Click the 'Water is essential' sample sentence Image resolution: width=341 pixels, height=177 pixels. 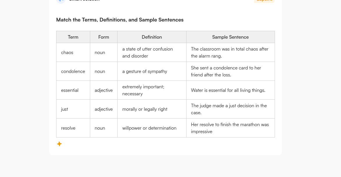coord(228,90)
